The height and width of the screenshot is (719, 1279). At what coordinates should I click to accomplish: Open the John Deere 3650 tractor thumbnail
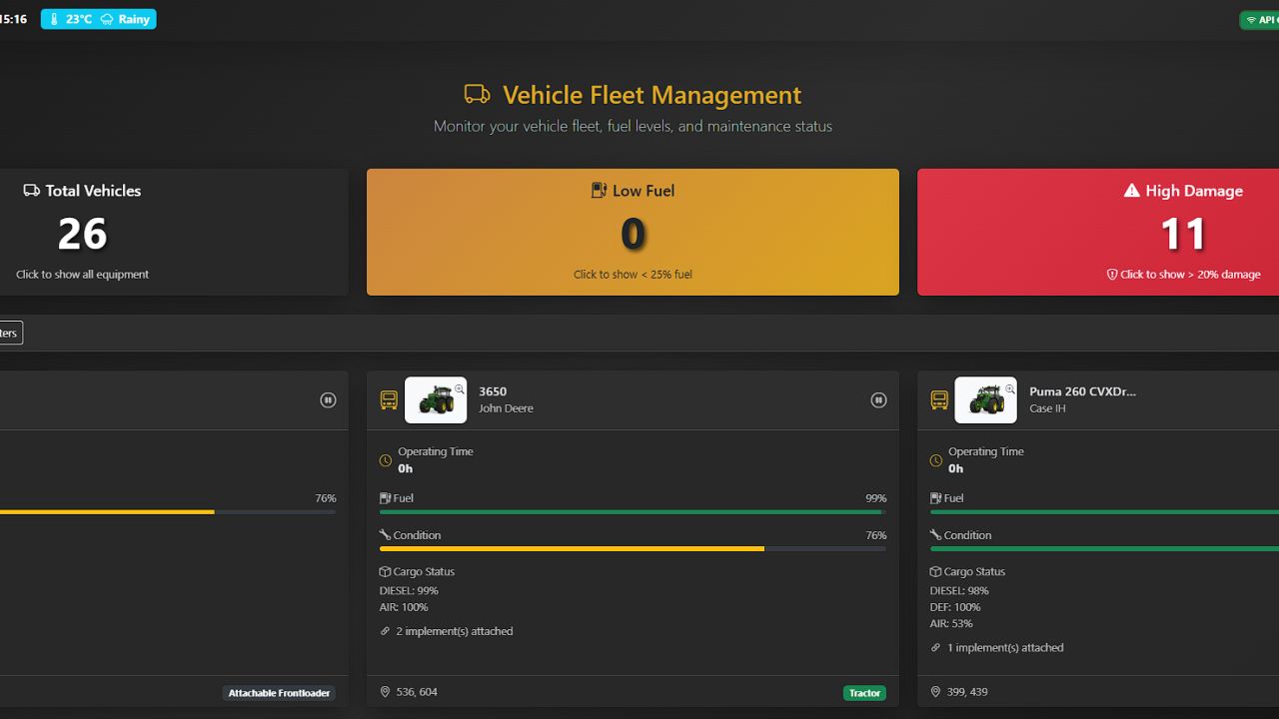(436, 400)
